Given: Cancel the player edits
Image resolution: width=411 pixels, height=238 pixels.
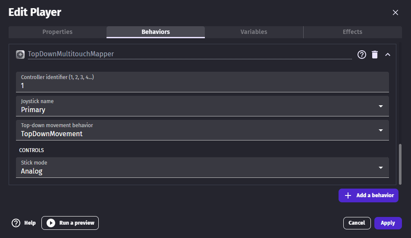Looking at the screenshot, I should 357,223.
